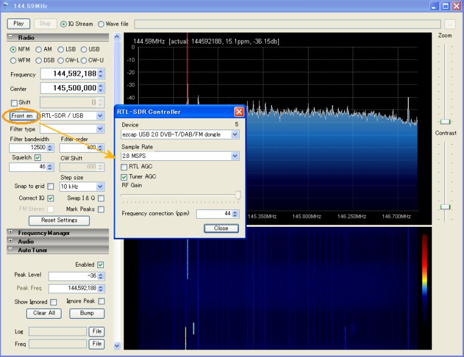The width and height of the screenshot is (464, 357).
Task: Increment the Frequency correction ppm stepper
Action: pyautogui.click(x=235, y=212)
